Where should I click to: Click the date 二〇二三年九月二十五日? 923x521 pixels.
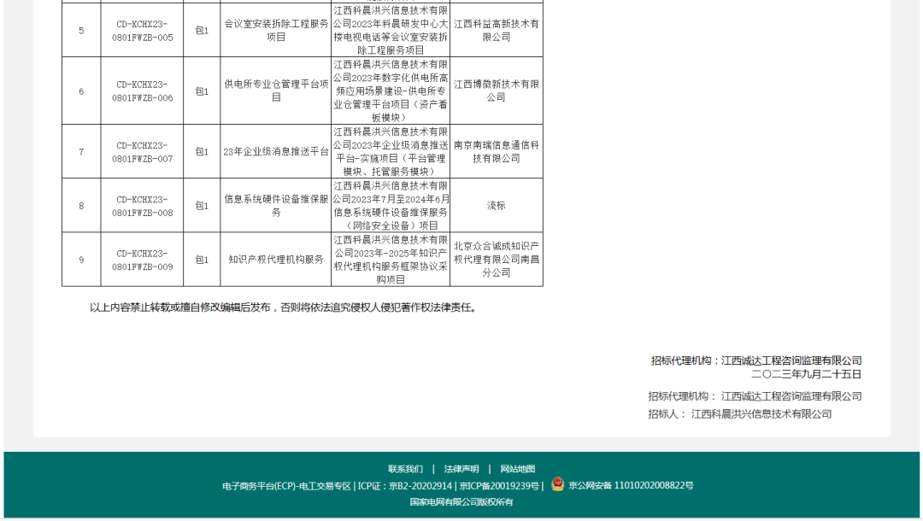point(806,374)
